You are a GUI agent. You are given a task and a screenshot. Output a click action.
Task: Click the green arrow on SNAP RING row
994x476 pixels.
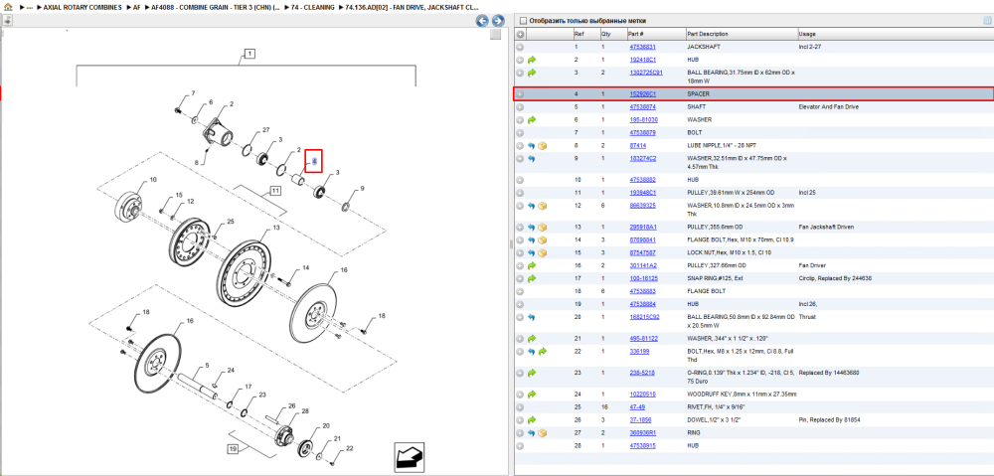[532, 278]
